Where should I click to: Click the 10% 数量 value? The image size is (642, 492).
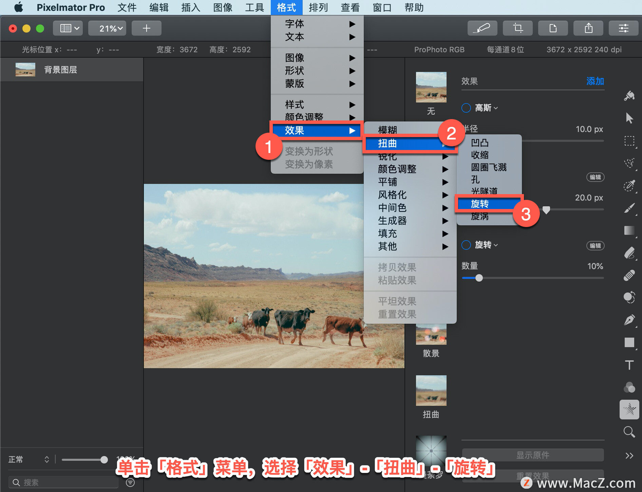[x=595, y=266]
